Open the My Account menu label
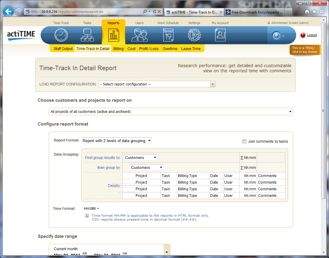 [x=220, y=23]
